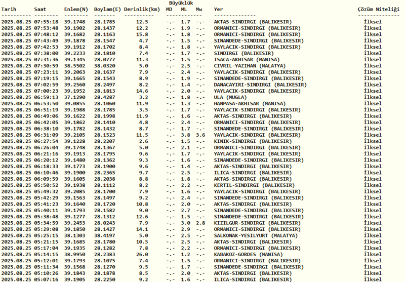This screenshot has width=405, height=282.
Task: Click the Boylam(E) column header
Action: click(x=107, y=10)
